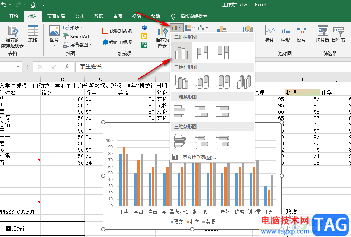Open the column chart dropdown button
This screenshot has width=351, height=237.
tap(177, 28)
